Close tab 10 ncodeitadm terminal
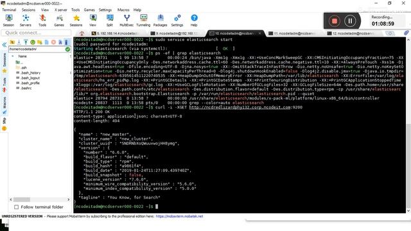This screenshot has width=411, height=231. [259, 33]
